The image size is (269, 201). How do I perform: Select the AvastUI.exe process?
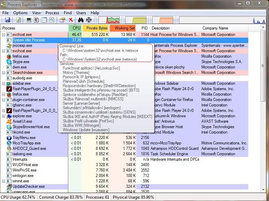tap(22, 121)
